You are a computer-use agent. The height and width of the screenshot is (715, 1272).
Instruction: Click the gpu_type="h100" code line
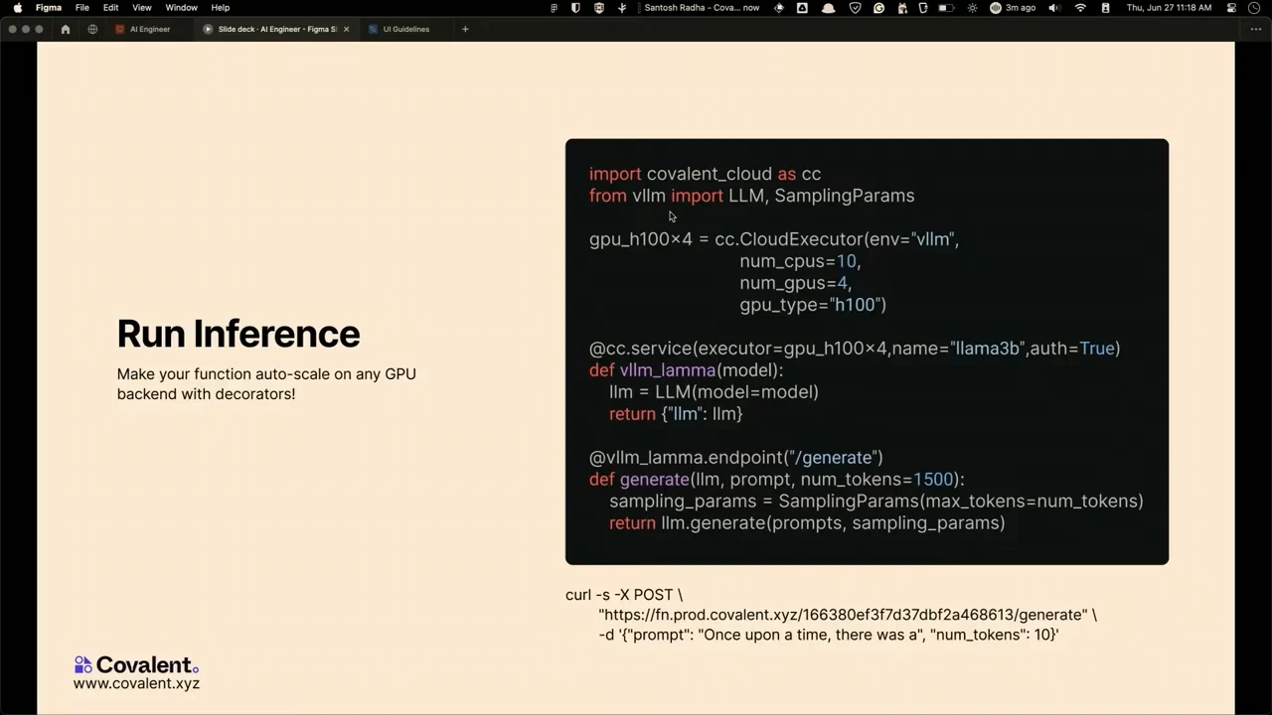813,305
